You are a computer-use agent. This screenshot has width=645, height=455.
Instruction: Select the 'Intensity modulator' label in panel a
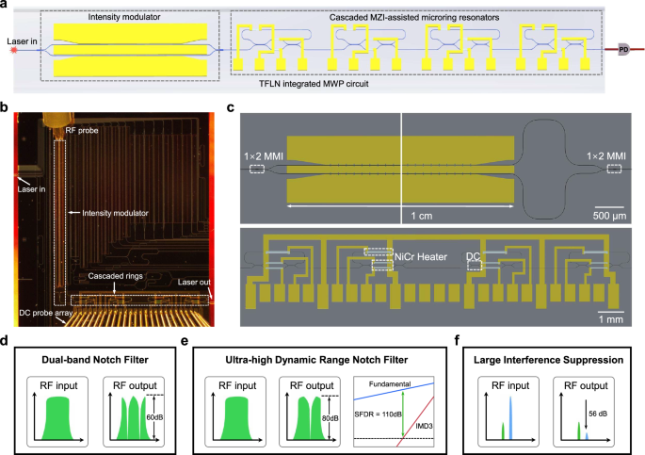coord(124,17)
